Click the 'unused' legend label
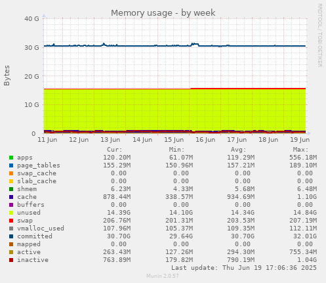The image size is (326, 283). click(29, 213)
